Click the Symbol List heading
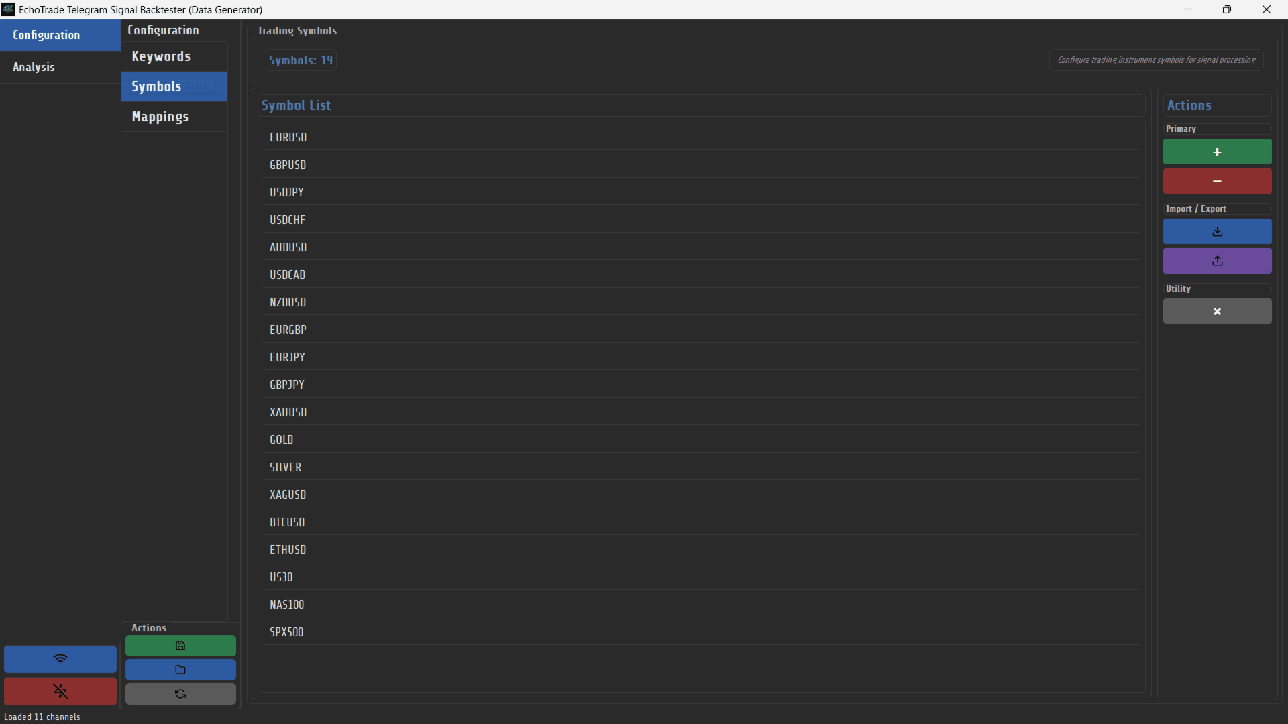 296,105
